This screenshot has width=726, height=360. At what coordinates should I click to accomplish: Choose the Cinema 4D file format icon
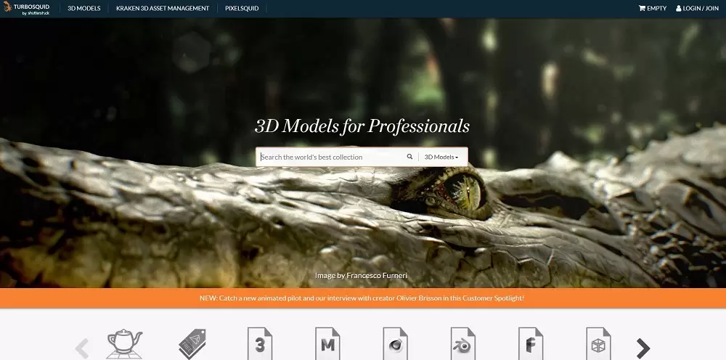(x=395, y=344)
